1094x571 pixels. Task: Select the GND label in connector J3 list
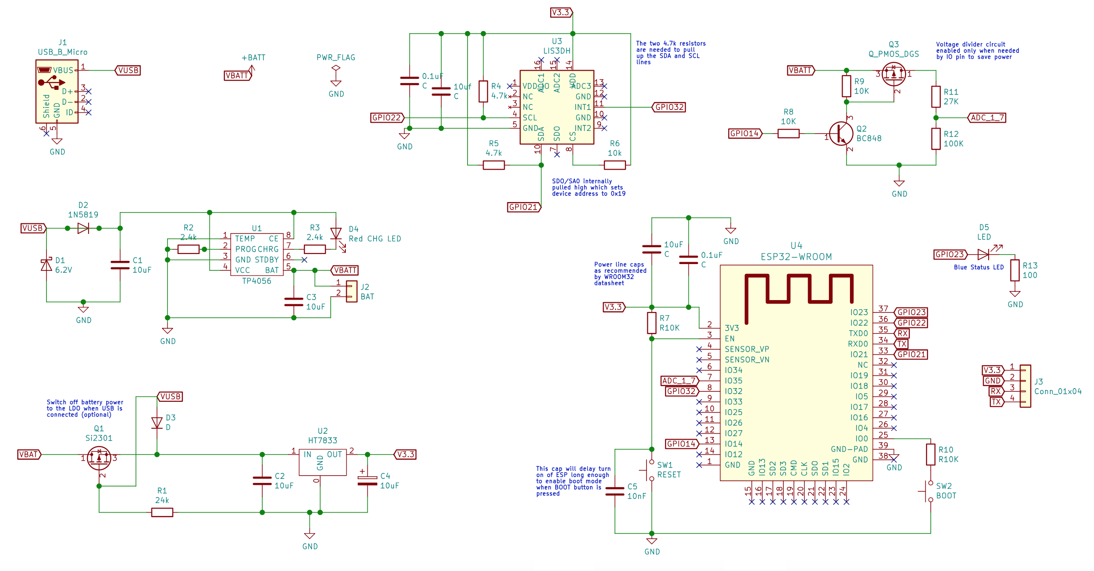993,381
